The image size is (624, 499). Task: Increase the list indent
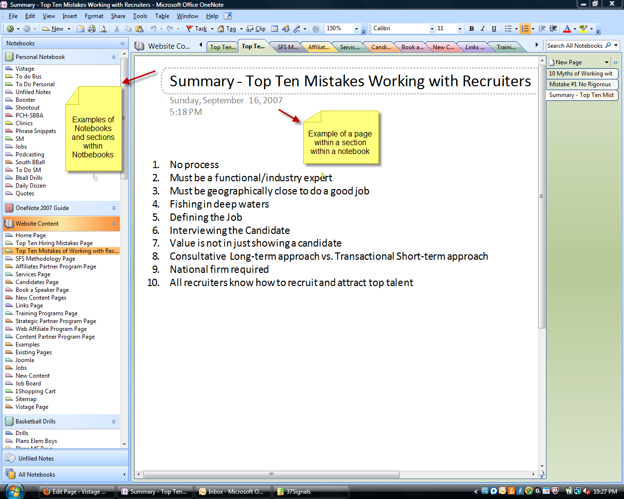pos(553,29)
